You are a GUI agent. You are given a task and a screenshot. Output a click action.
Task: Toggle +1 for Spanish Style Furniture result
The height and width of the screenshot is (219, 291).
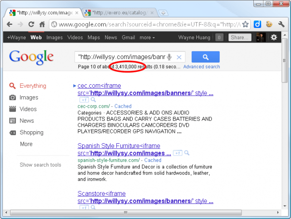coord(177,153)
